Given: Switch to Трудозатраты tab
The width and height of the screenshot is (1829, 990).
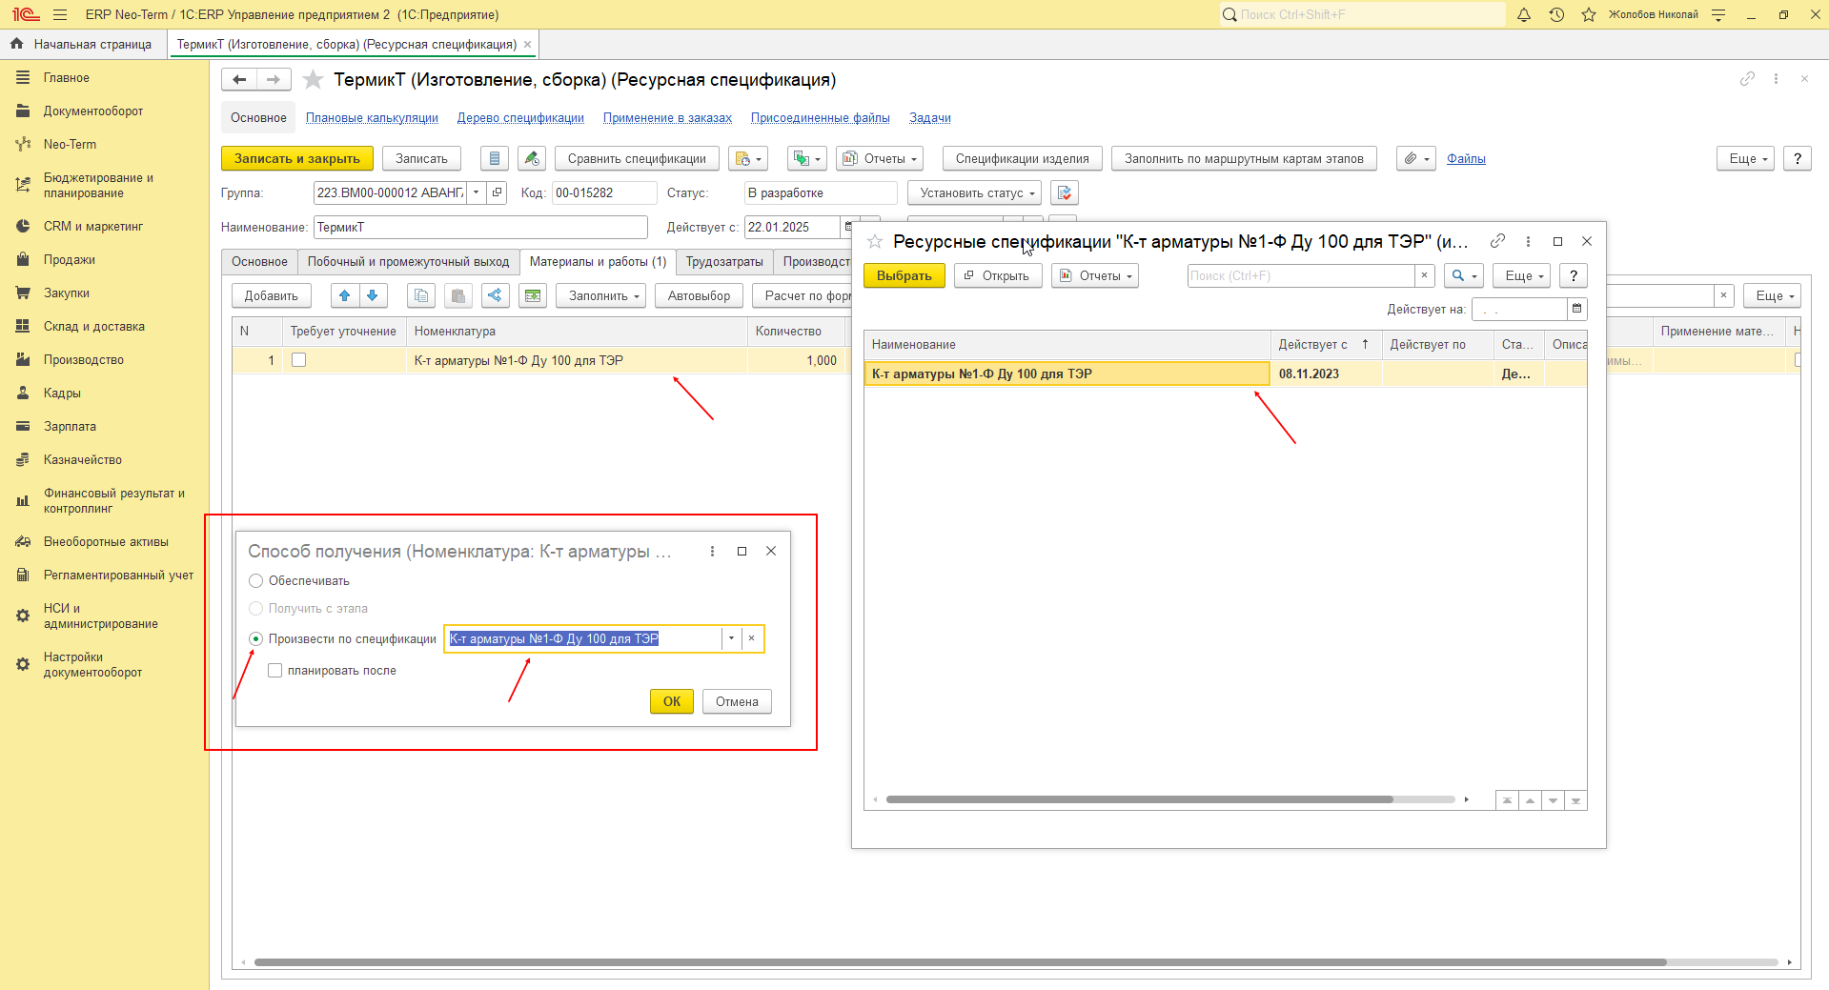Looking at the screenshot, I should click(x=724, y=261).
